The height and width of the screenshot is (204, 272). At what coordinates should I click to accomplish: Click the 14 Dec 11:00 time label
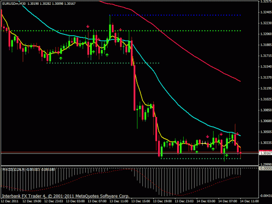click(249, 201)
